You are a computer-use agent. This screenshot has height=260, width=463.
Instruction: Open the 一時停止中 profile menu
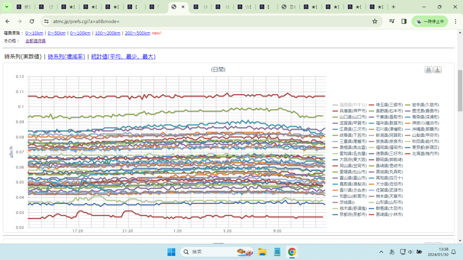430,22
